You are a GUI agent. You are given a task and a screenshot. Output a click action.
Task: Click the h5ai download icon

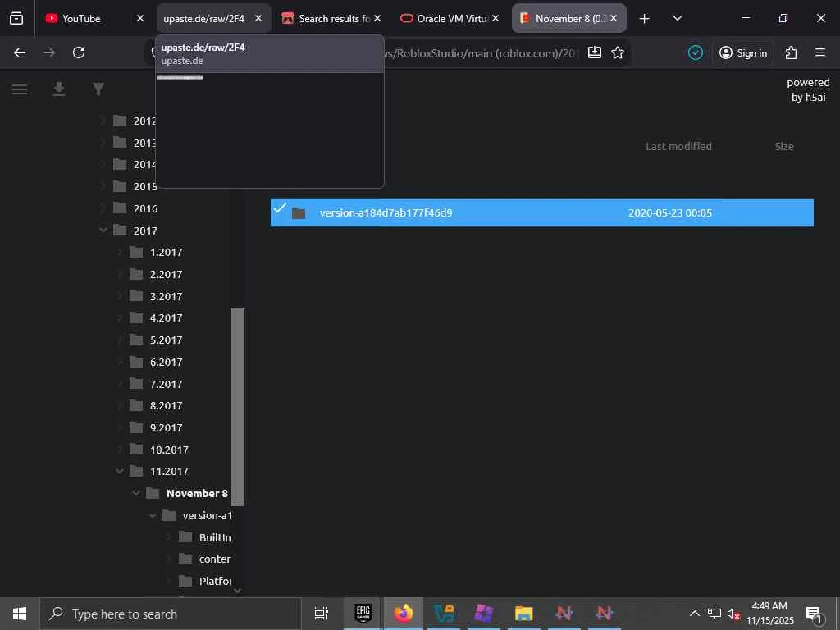59,89
